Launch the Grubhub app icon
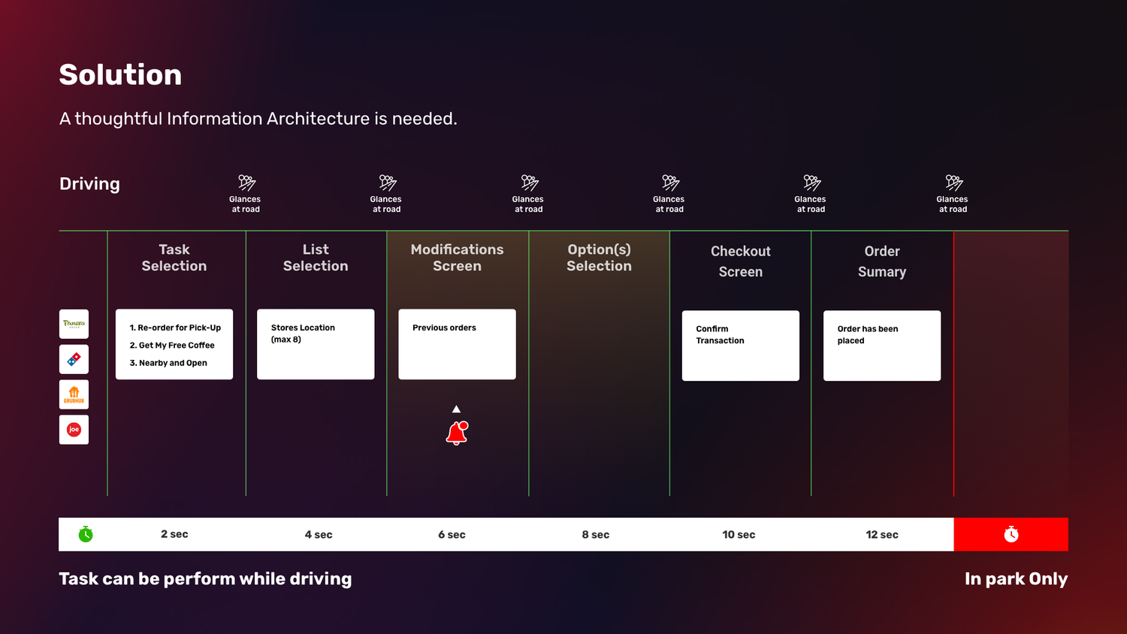The height and width of the screenshot is (634, 1127). pyautogui.click(x=74, y=394)
